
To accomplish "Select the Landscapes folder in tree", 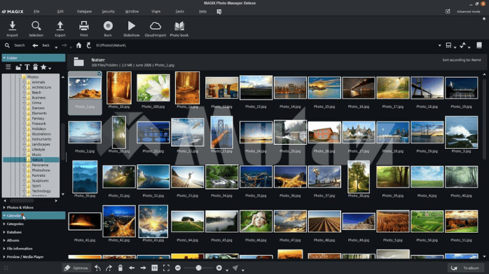I will pyautogui.click(x=41, y=144).
